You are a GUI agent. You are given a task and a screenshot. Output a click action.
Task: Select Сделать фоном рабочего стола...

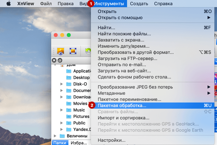(152, 77)
